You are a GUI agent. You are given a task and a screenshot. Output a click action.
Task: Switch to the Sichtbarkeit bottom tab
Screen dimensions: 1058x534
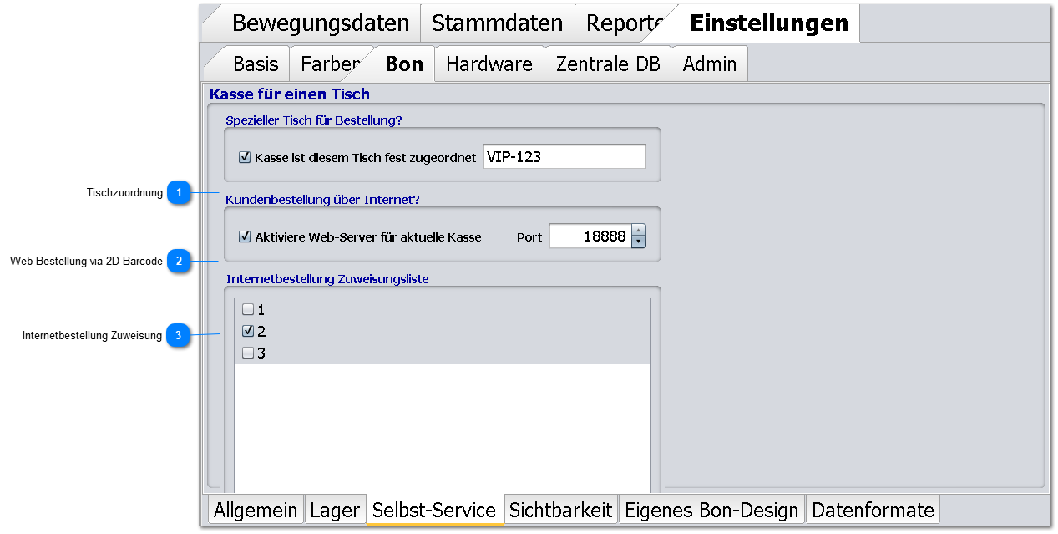[x=560, y=510]
